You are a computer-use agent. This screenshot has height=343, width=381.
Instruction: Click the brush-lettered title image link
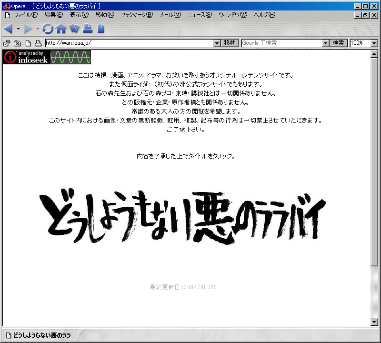pyautogui.click(x=182, y=216)
